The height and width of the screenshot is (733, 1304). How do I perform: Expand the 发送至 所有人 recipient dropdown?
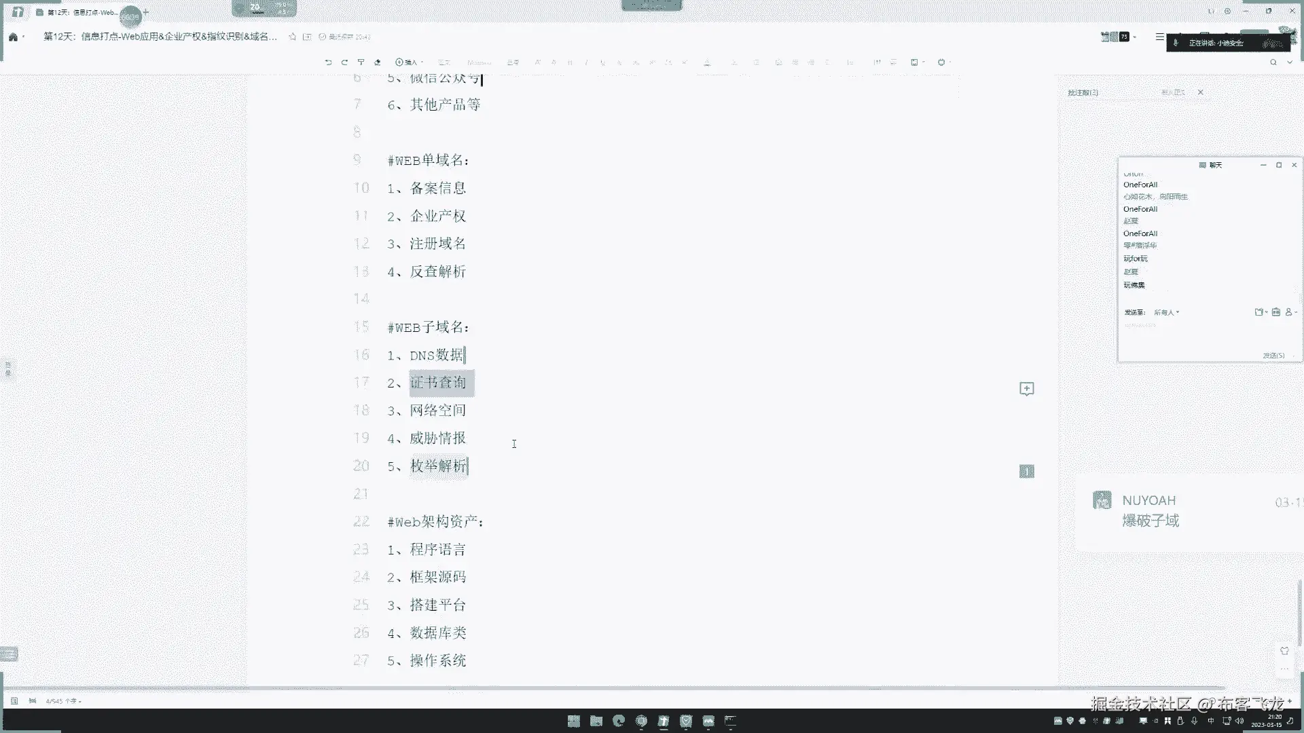(x=1166, y=312)
